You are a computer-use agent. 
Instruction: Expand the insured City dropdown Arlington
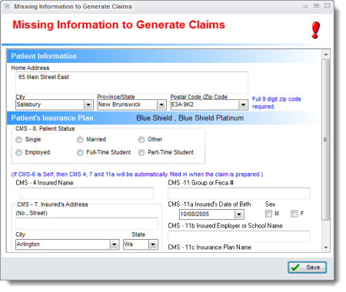[114, 244]
